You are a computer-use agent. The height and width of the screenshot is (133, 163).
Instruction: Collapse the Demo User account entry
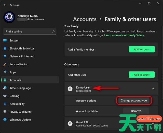tap(153, 89)
